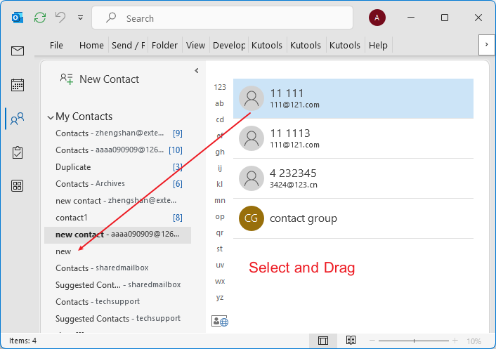
Task: Open the address book card icon
Action: point(220,321)
